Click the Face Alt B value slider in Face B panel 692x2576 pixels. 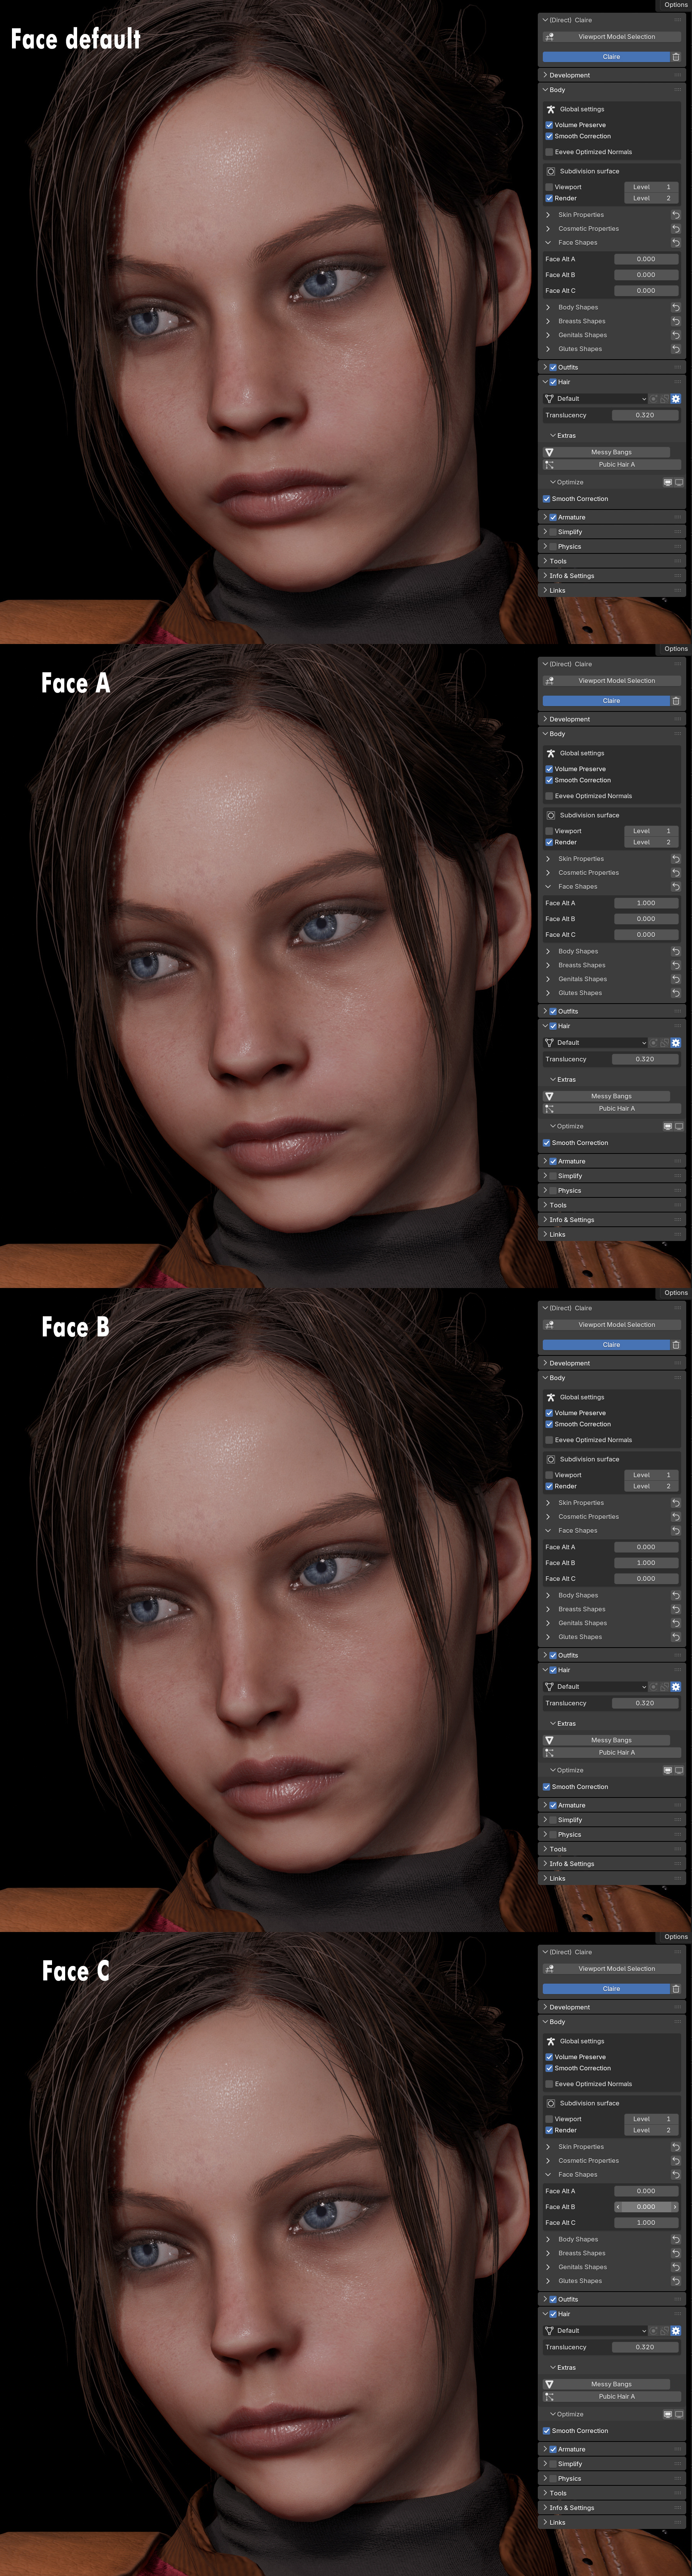(646, 1563)
